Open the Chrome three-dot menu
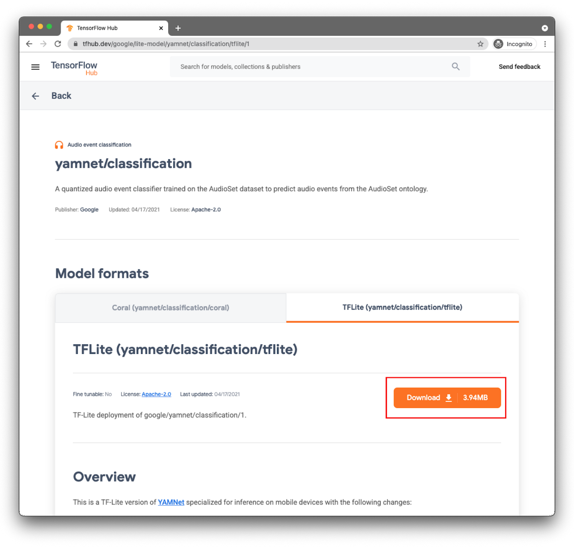Screen dimensions: 574x549 coord(545,44)
